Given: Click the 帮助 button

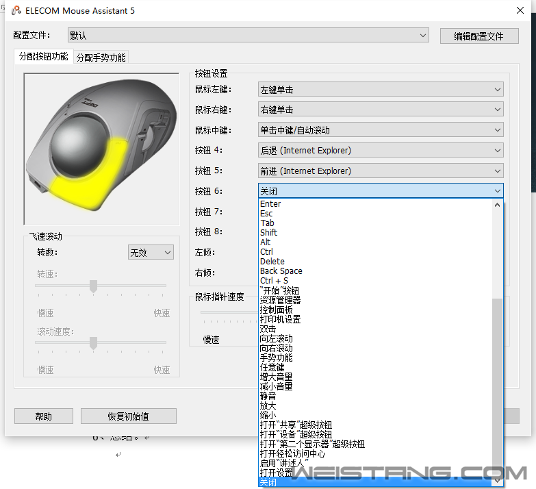Looking at the screenshot, I should pos(43,416).
